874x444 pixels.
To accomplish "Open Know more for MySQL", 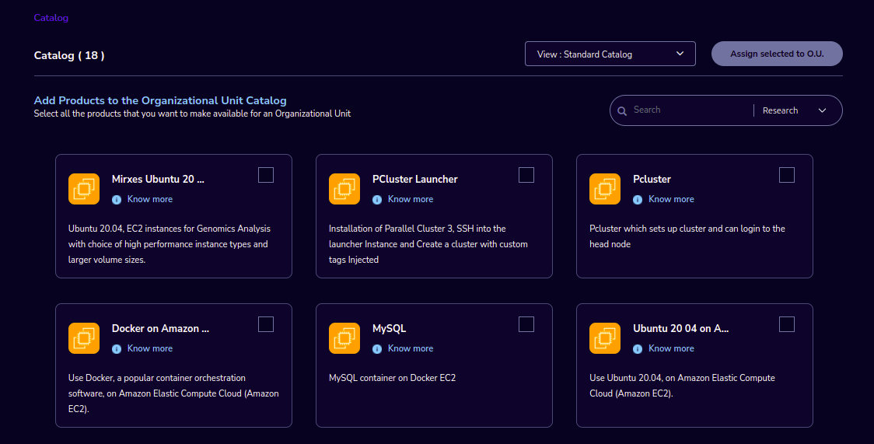I will tap(411, 348).
